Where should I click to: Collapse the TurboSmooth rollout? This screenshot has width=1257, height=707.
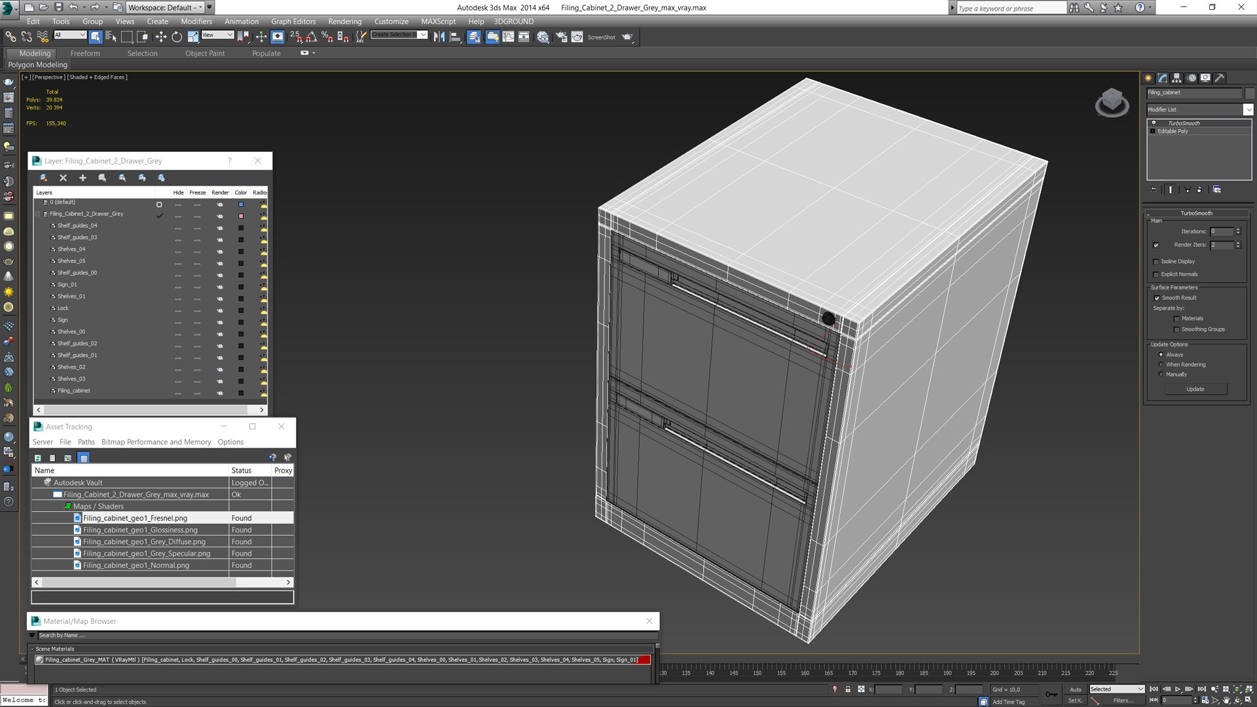[x=1196, y=213]
